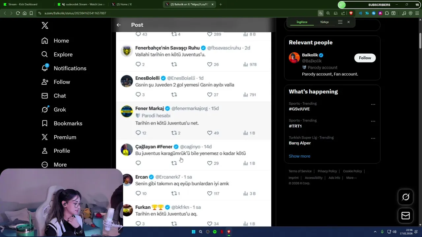The height and width of the screenshot is (237, 422).
Task: Like Fenerbahçe'nin Savaşçı Ruhu's tweet
Action: [x=210, y=65]
